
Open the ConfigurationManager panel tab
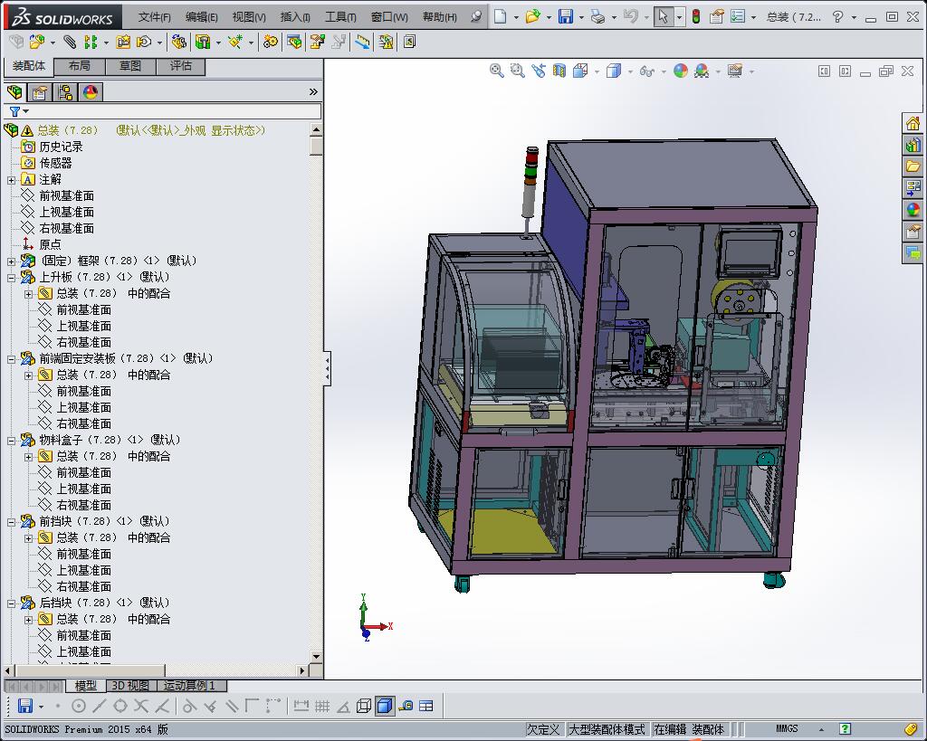(x=65, y=92)
